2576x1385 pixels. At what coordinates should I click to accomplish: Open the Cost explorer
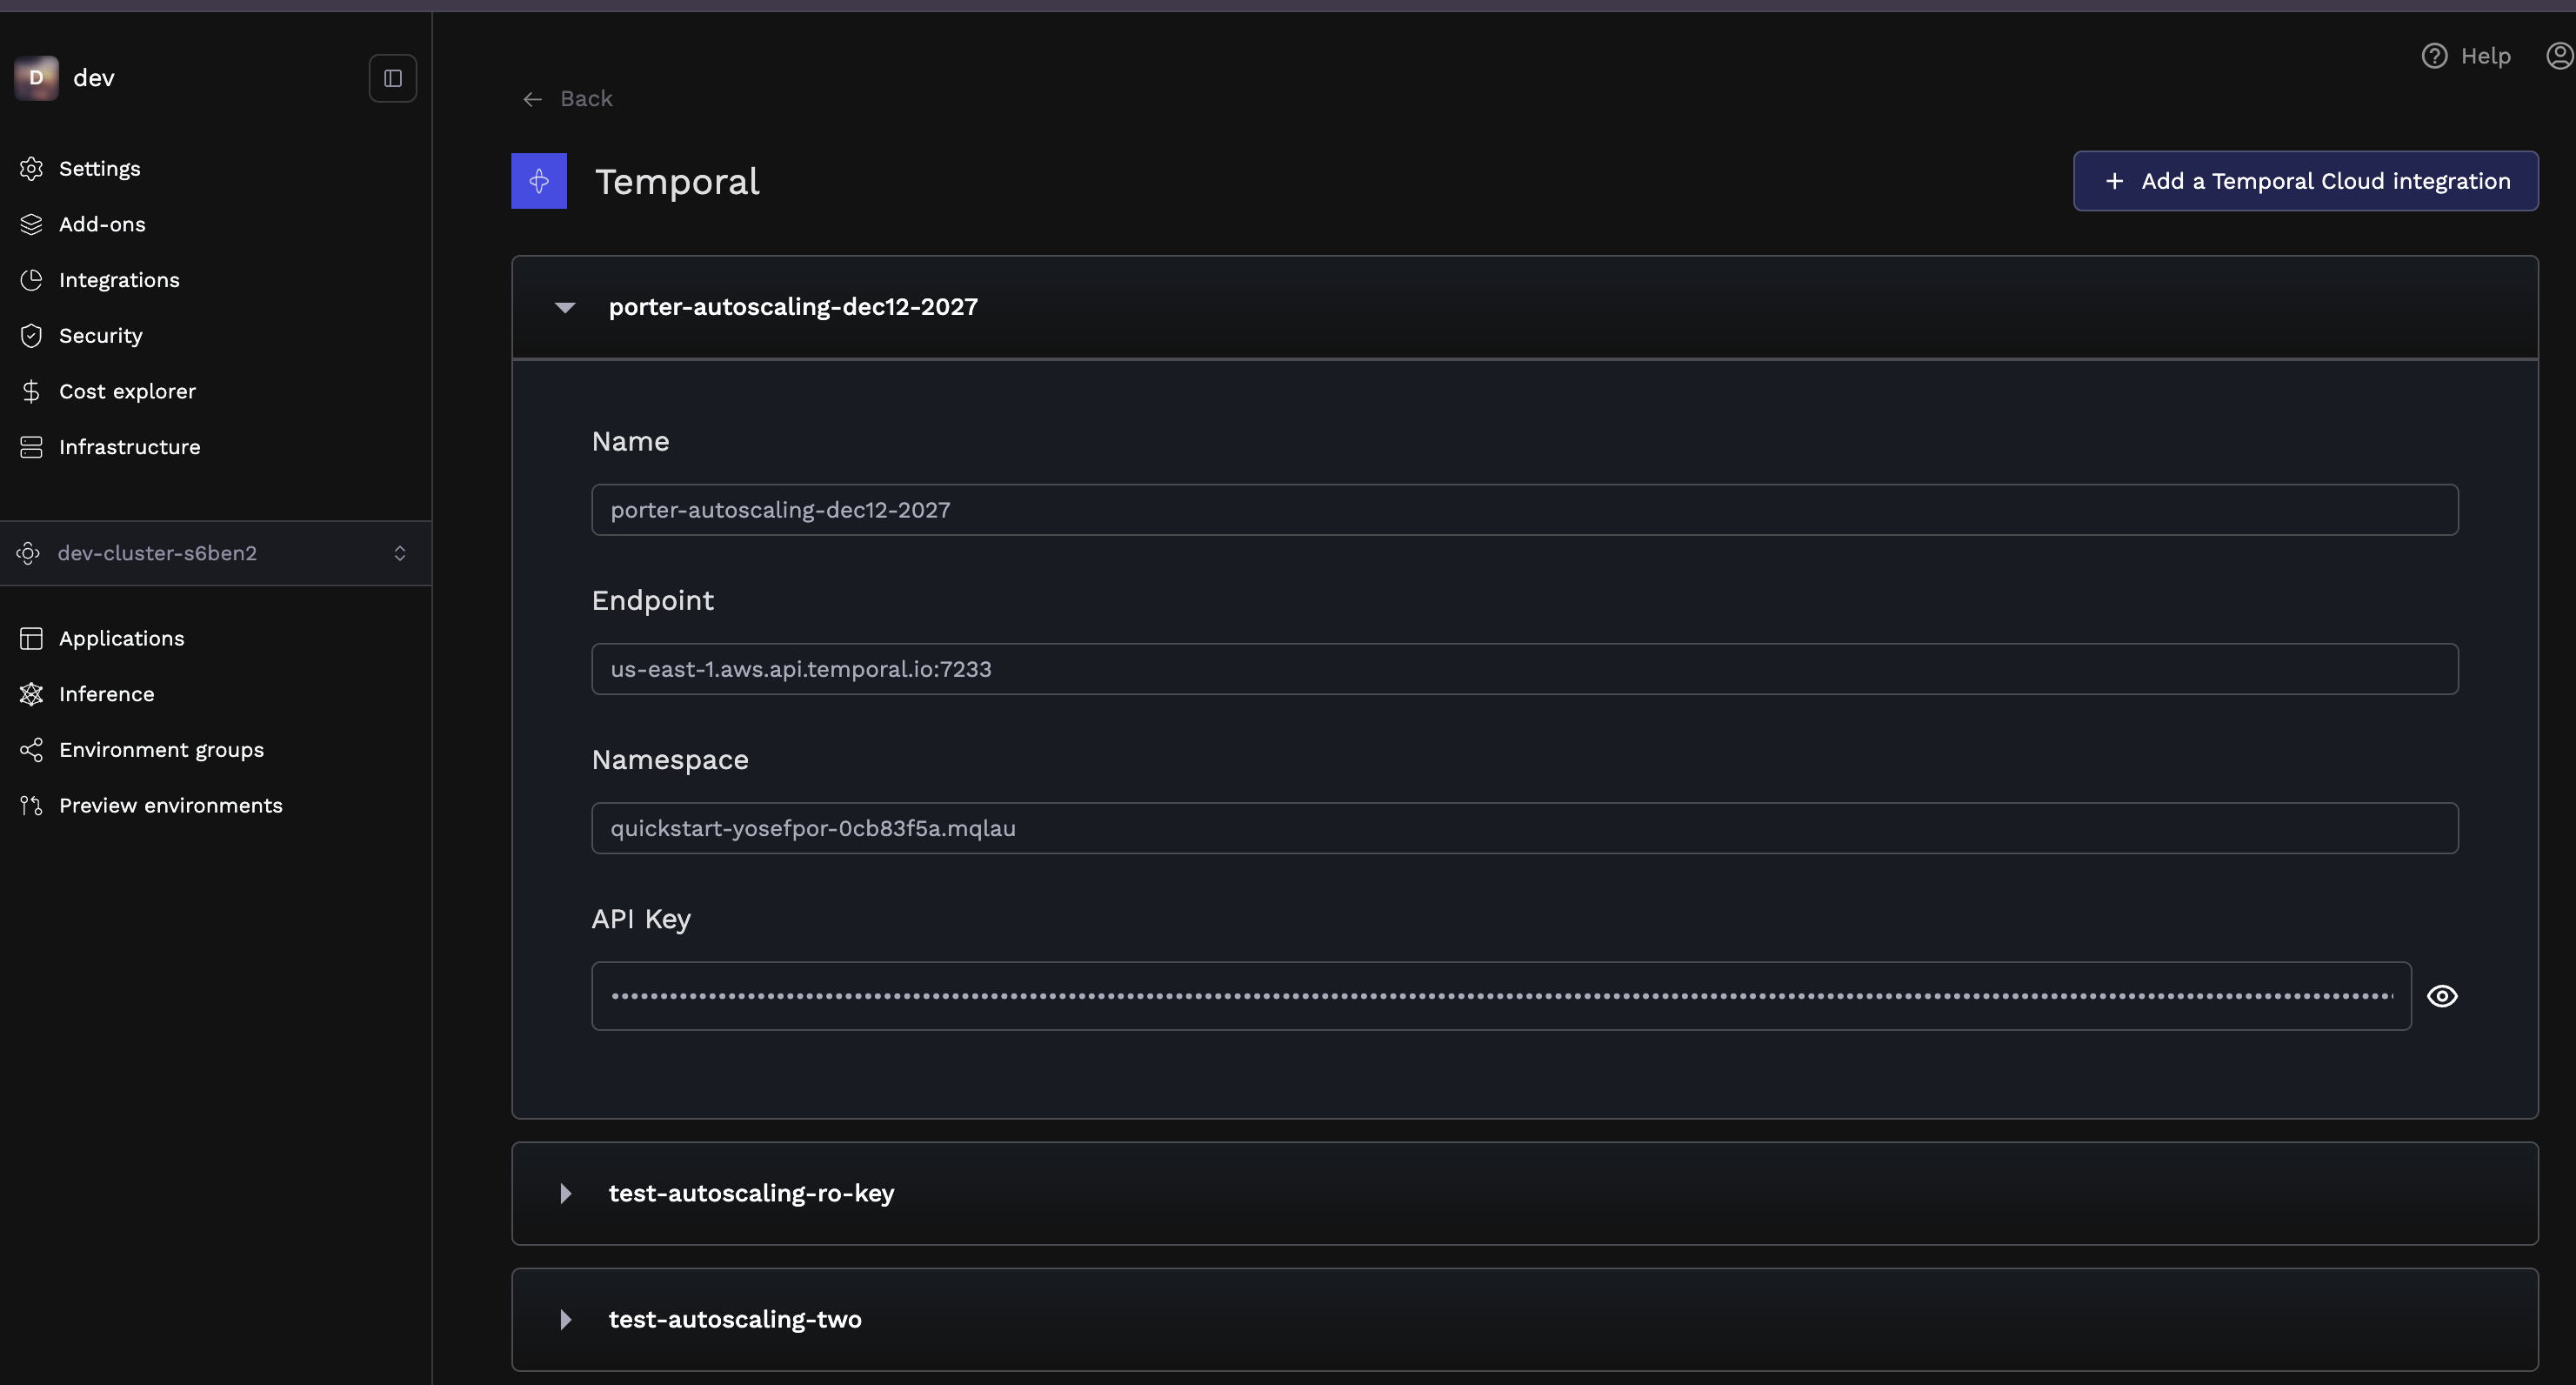(127, 391)
